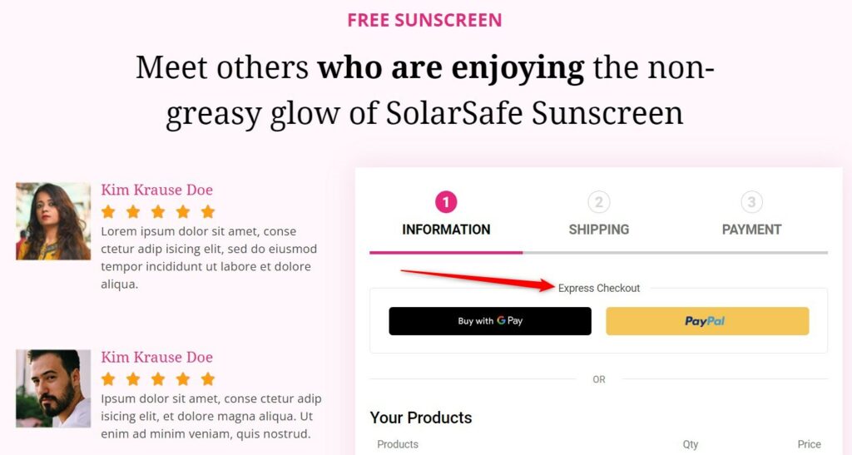Click the Google G logo in Buy button

pyautogui.click(x=501, y=320)
